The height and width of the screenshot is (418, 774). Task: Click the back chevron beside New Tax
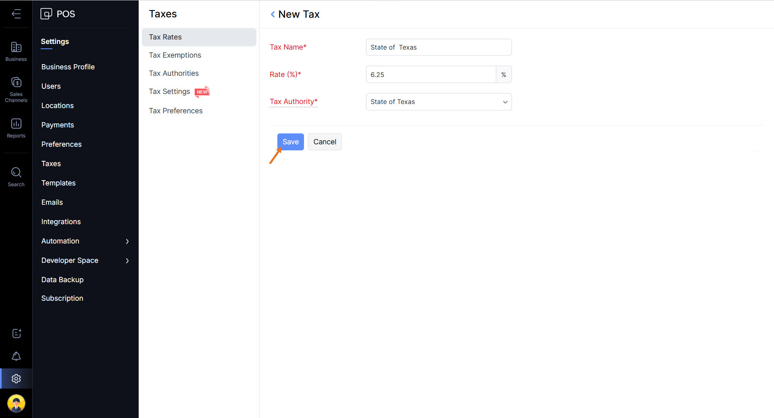click(273, 15)
